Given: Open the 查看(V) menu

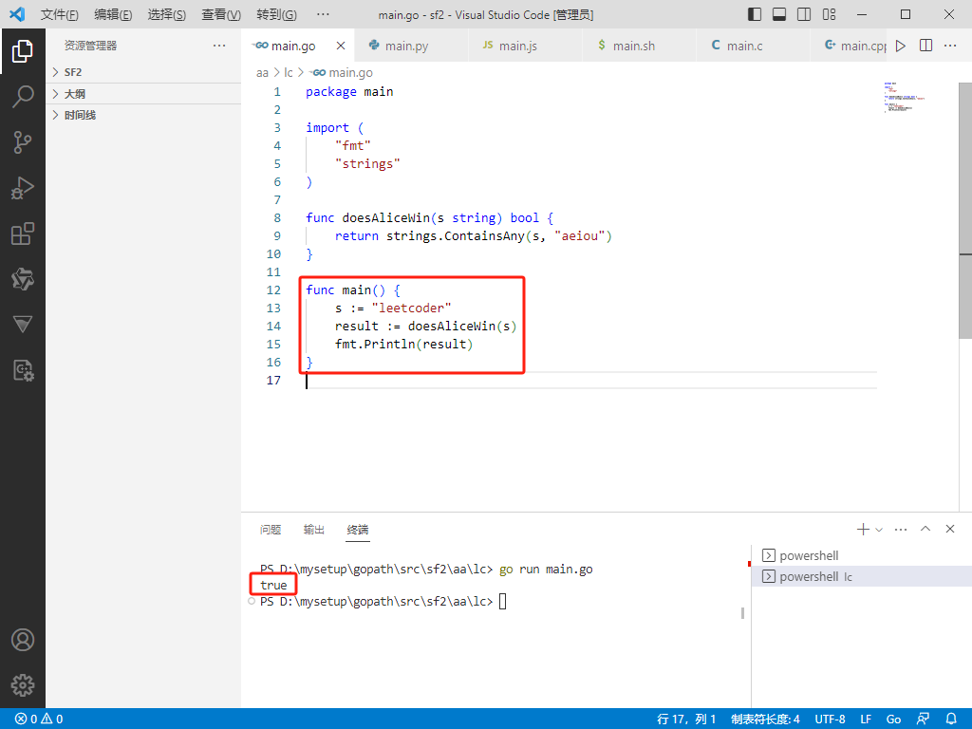Looking at the screenshot, I should pyautogui.click(x=221, y=14).
